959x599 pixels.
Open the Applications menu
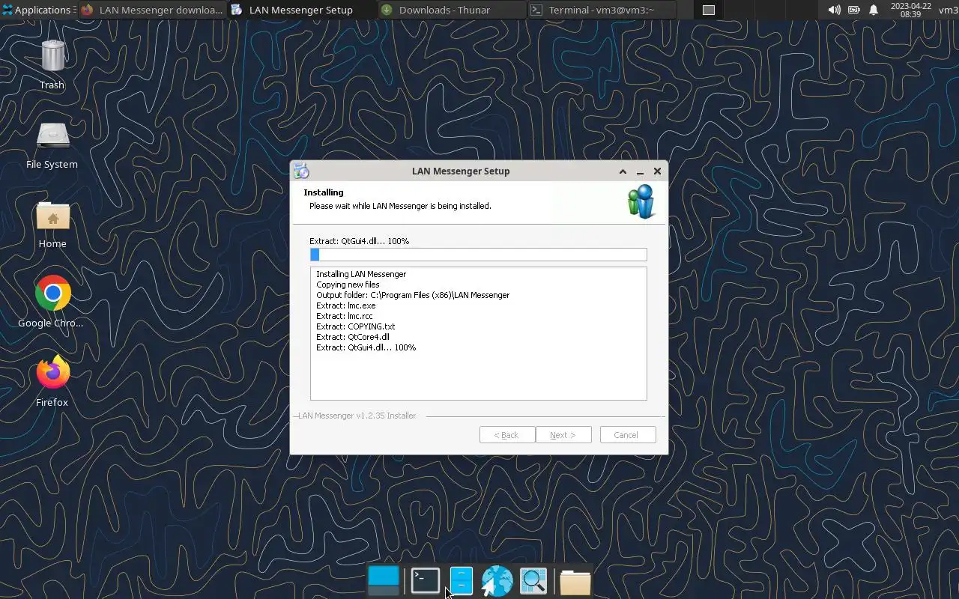tap(36, 10)
